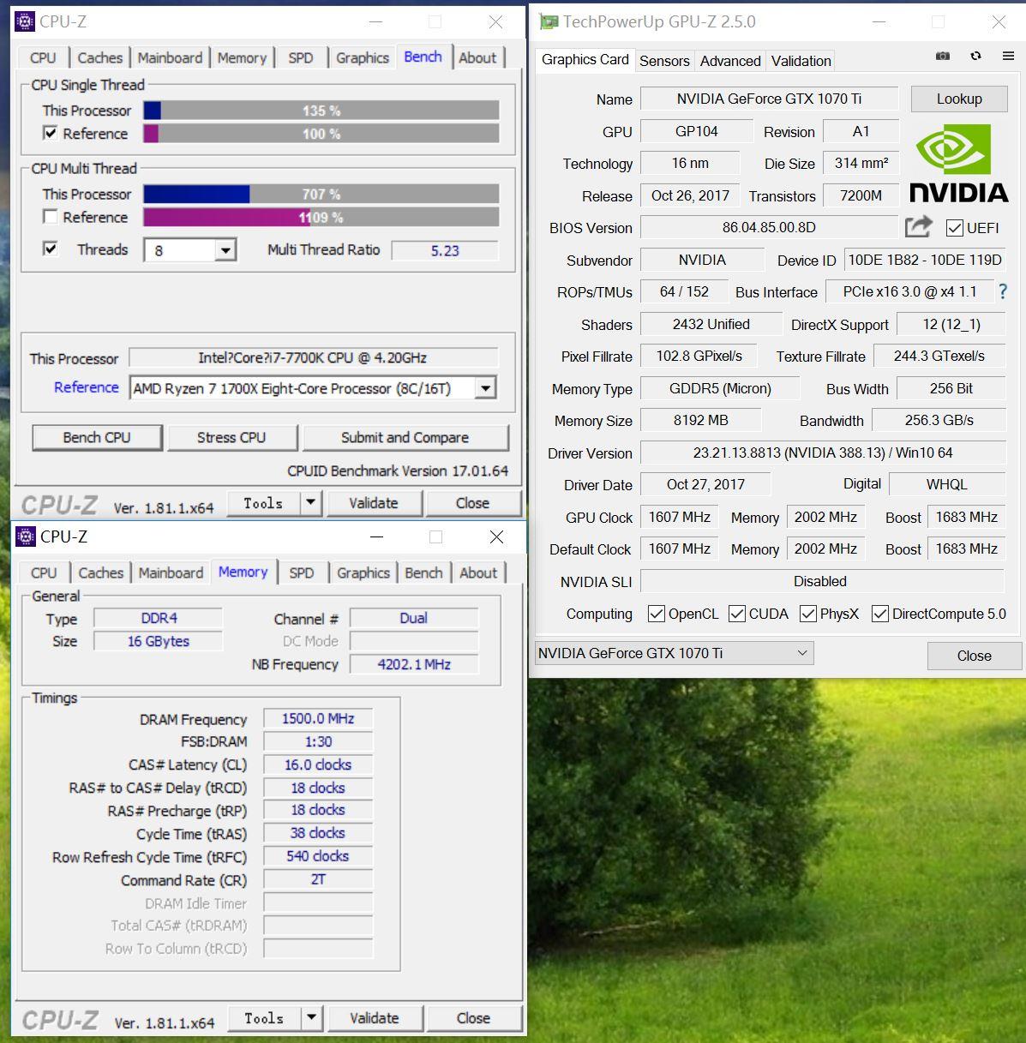Switch to CPU tab in CPU-Z Memory window
Image resolution: width=1026 pixels, height=1043 pixels.
tap(44, 572)
